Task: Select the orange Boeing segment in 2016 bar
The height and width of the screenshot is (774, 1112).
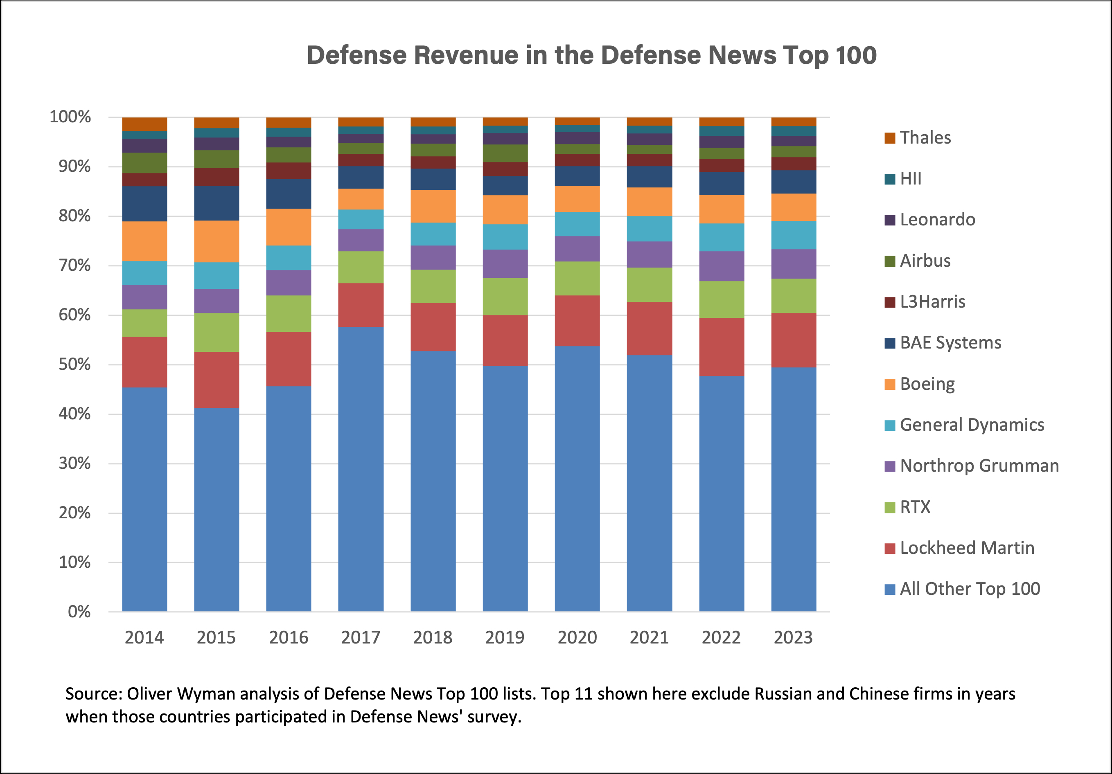Action: (x=289, y=227)
